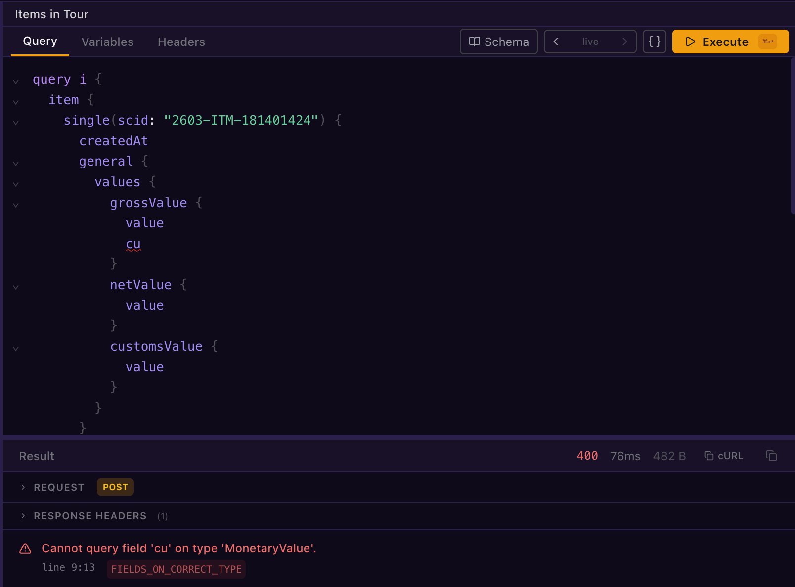This screenshot has width=795, height=587.
Task: Click the FIELDS_ON_CORRECT_TYPE error badge
Action: 176,569
